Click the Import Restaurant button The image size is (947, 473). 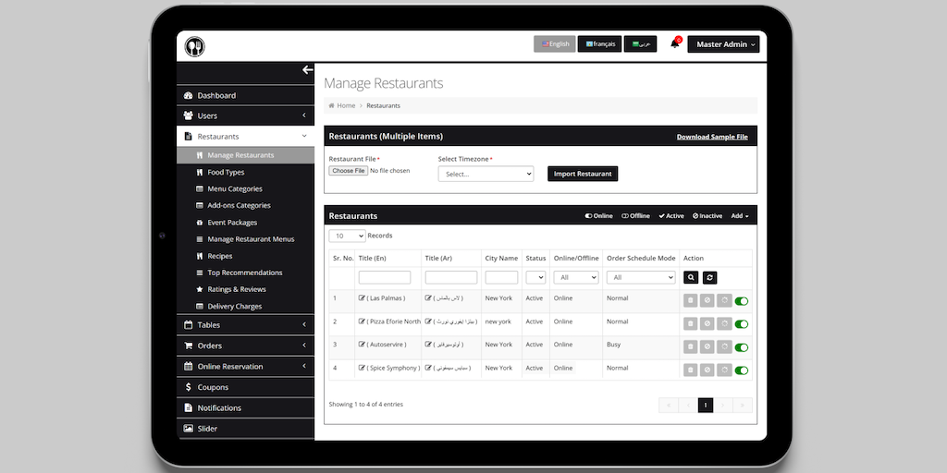tap(582, 174)
